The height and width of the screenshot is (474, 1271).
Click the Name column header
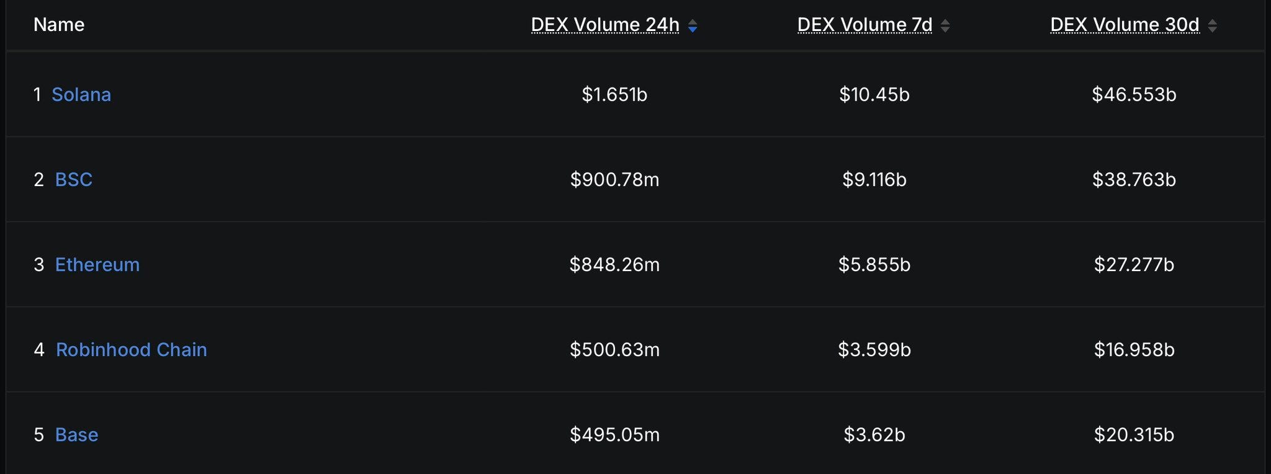coord(59,25)
